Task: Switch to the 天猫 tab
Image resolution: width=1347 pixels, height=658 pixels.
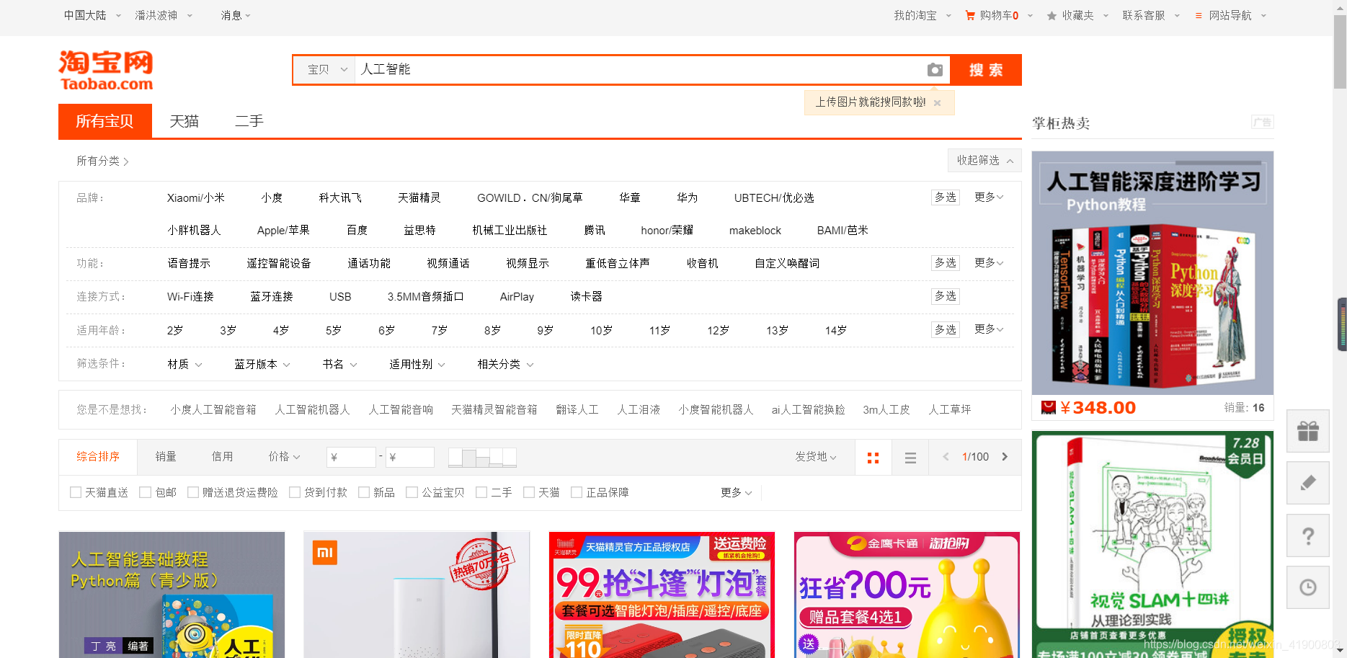Action: [x=184, y=121]
